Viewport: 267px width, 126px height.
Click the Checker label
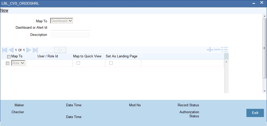click(x=18, y=112)
